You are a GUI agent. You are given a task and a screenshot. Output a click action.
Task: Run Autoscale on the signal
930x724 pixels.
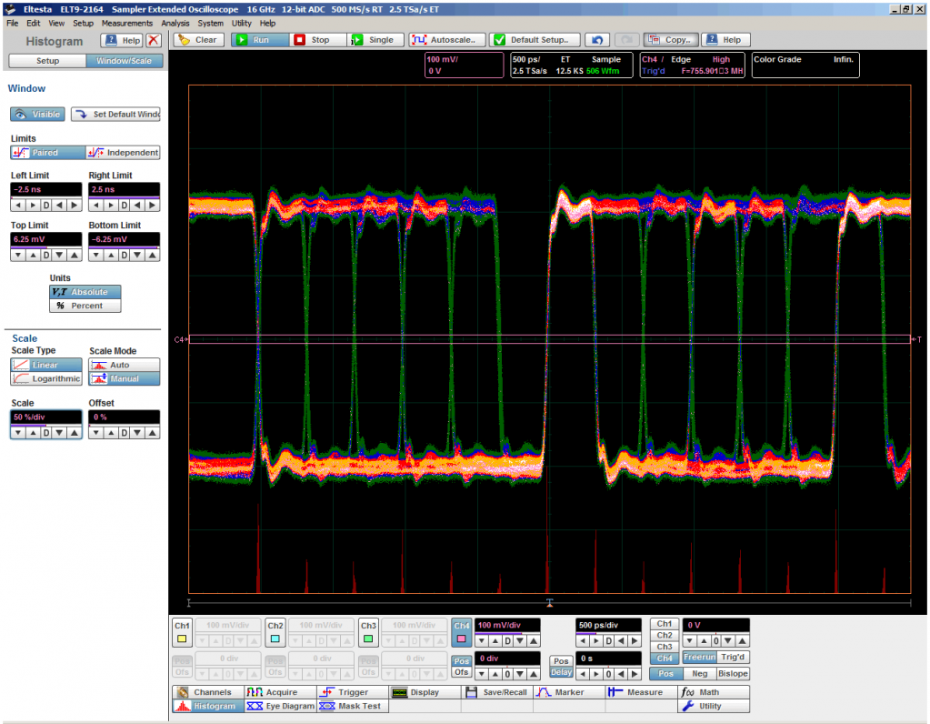pos(445,40)
